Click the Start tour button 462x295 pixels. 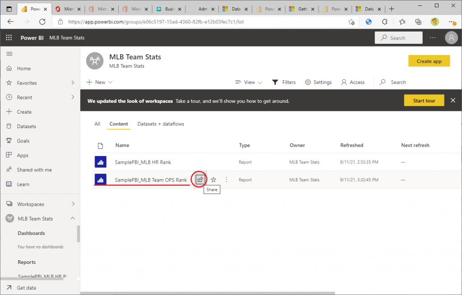coord(424,101)
